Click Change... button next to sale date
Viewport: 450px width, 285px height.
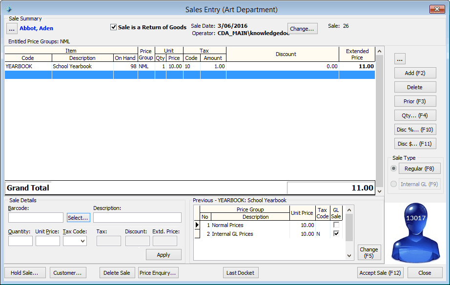pos(302,29)
